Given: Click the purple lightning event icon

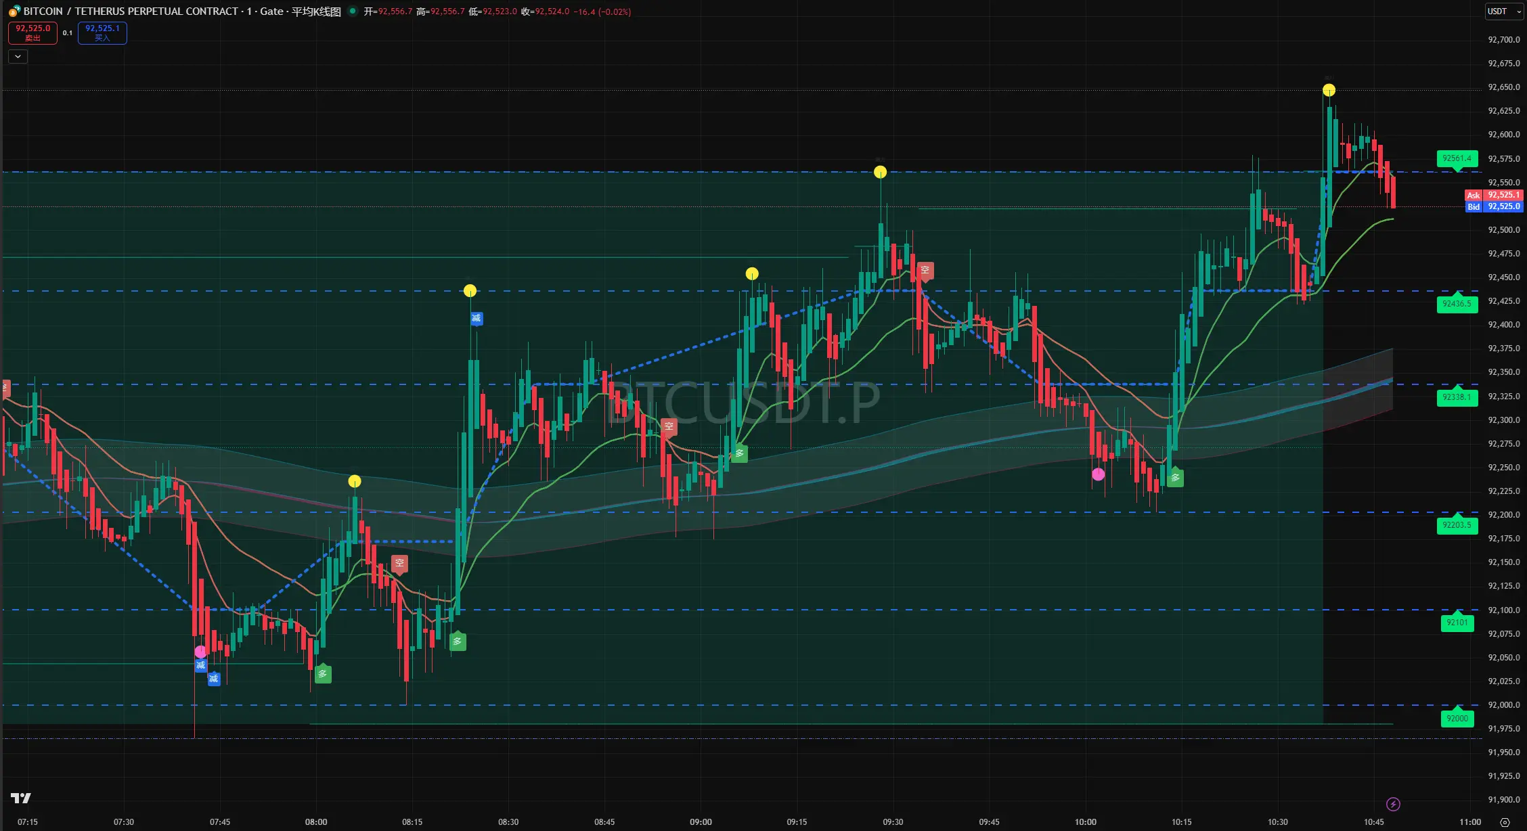Looking at the screenshot, I should point(1393,804).
